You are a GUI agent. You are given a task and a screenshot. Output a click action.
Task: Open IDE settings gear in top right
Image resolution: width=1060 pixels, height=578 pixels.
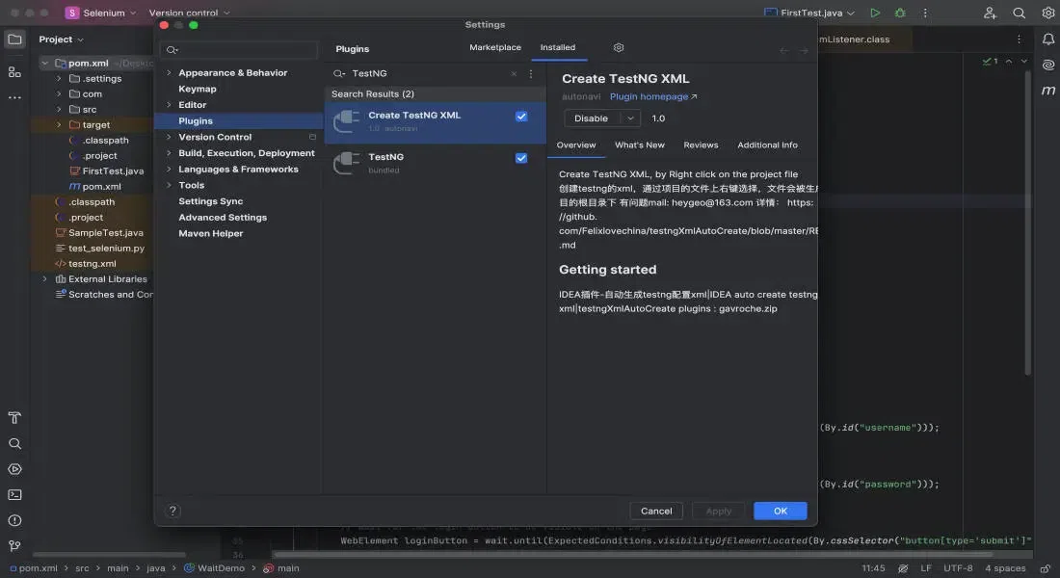pyautogui.click(x=1047, y=13)
